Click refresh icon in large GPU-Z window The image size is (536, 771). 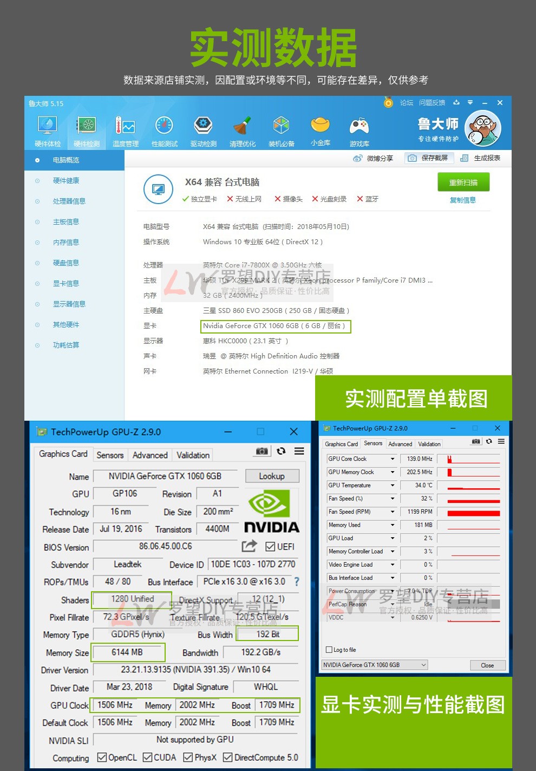click(281, 451)
